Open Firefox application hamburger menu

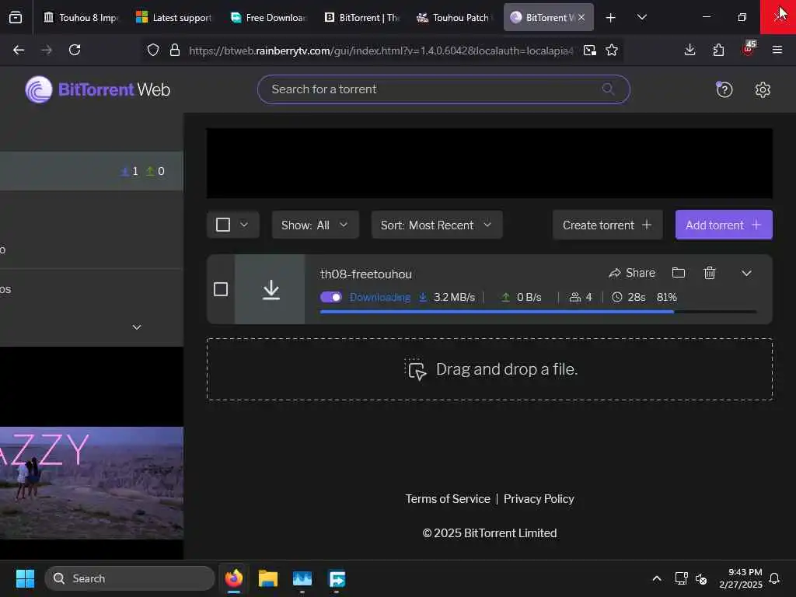click(777, 50)
